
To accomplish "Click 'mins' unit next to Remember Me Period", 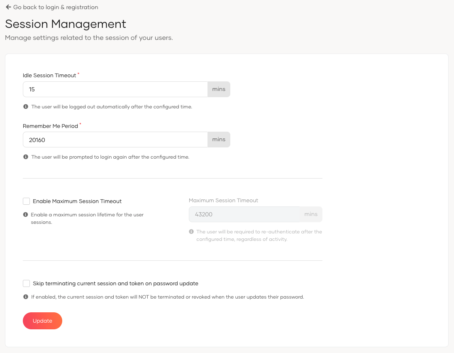I will click(219, 140).
